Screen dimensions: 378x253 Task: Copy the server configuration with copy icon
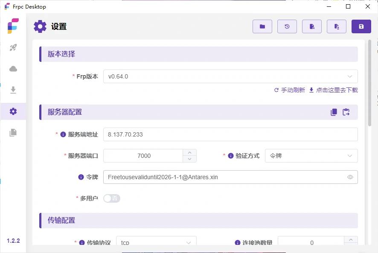coord(334,112)
